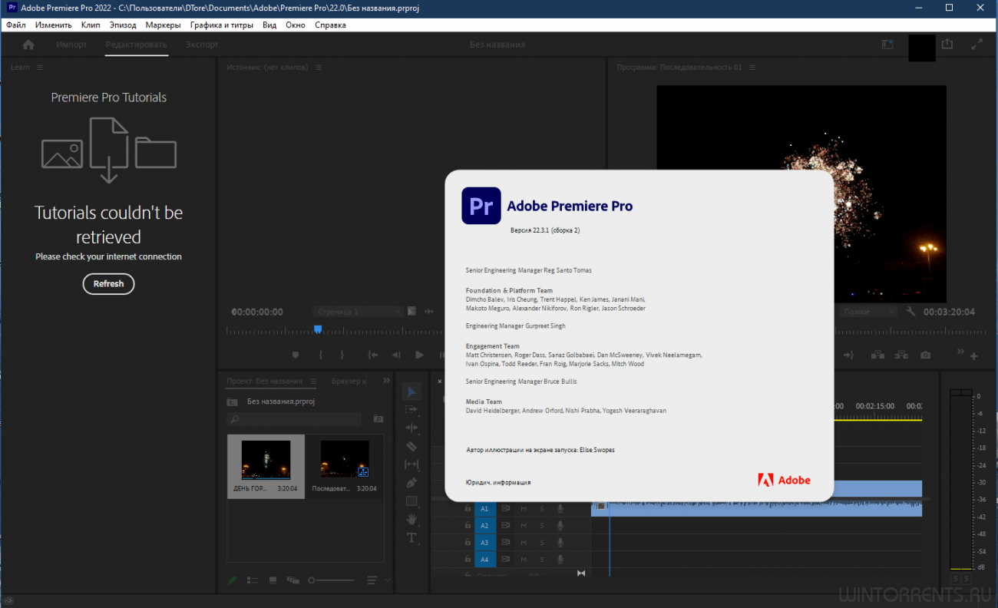
Task: Click Export Frame camera icon
Action: pyautogui.click(x=926, y=355)
